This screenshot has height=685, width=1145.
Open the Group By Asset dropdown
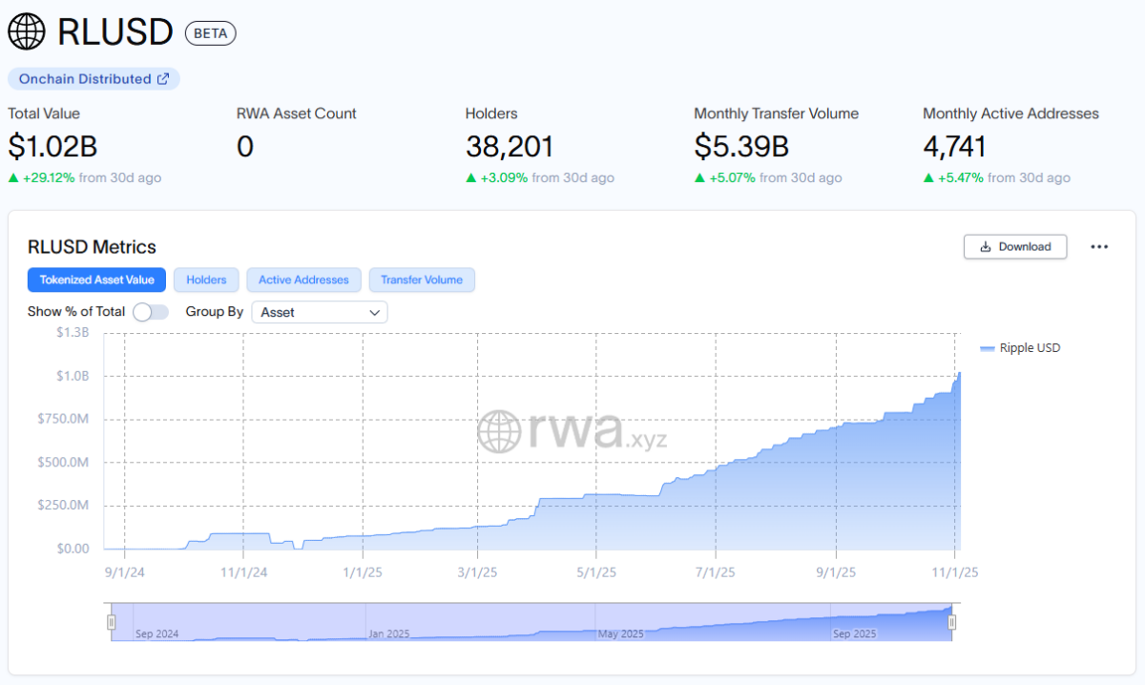(x=320, y=312)
